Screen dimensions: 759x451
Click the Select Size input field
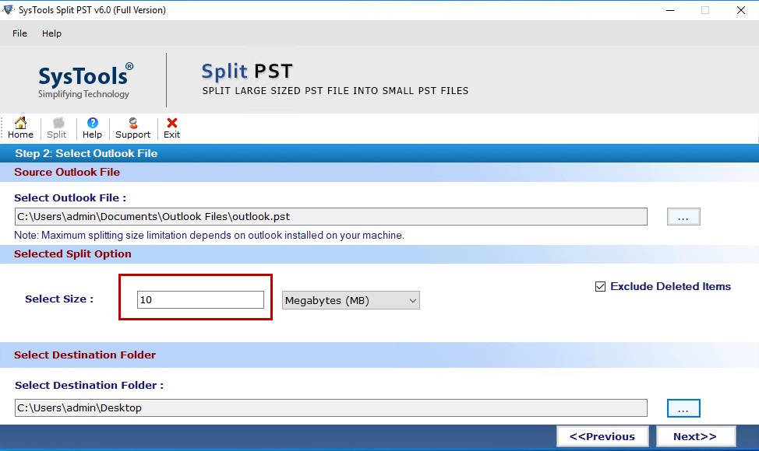[x=200, y=300]
